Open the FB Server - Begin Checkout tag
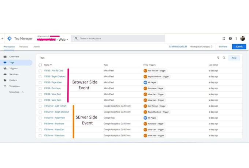This screenshot has width=249, height=168. (56, 112)
